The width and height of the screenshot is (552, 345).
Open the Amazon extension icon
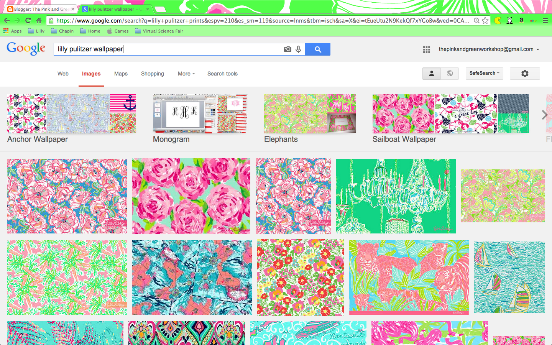[521, 21]
